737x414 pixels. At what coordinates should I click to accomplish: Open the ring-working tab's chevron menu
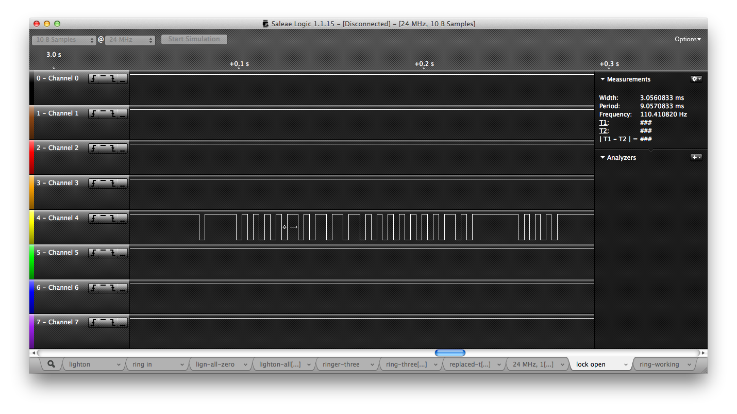[x=690, y=365]
